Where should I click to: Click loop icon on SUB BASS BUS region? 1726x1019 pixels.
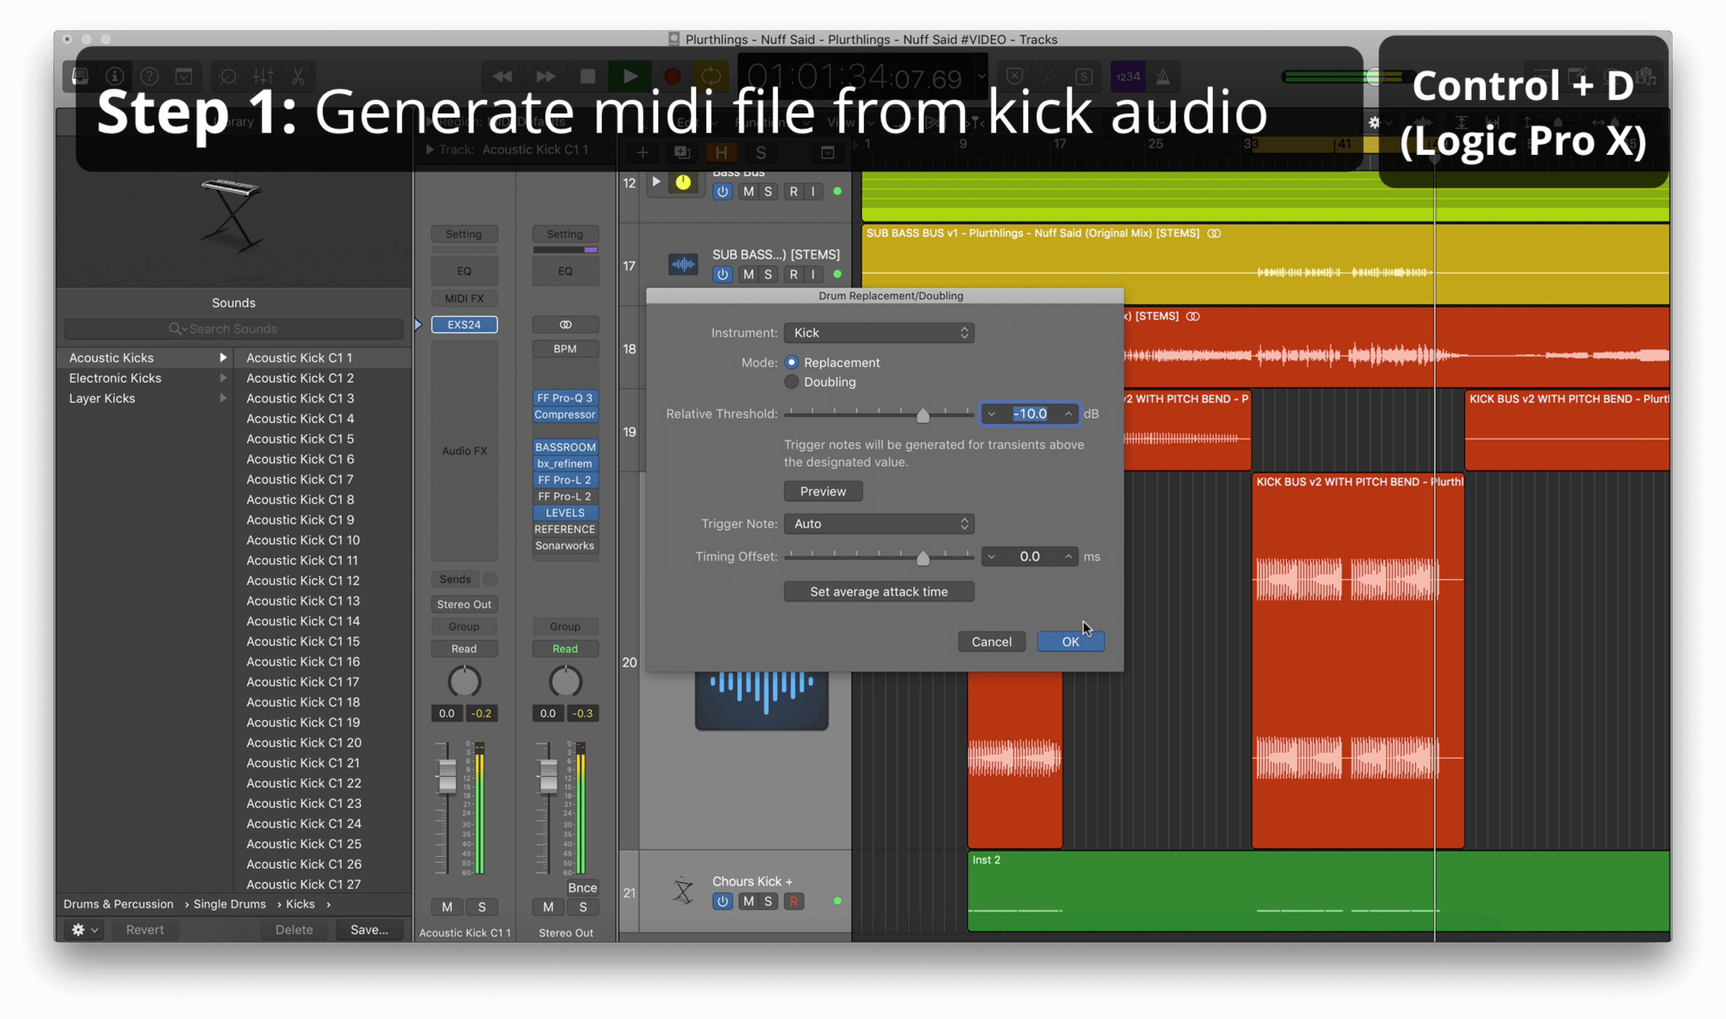tap(1215, 234)
